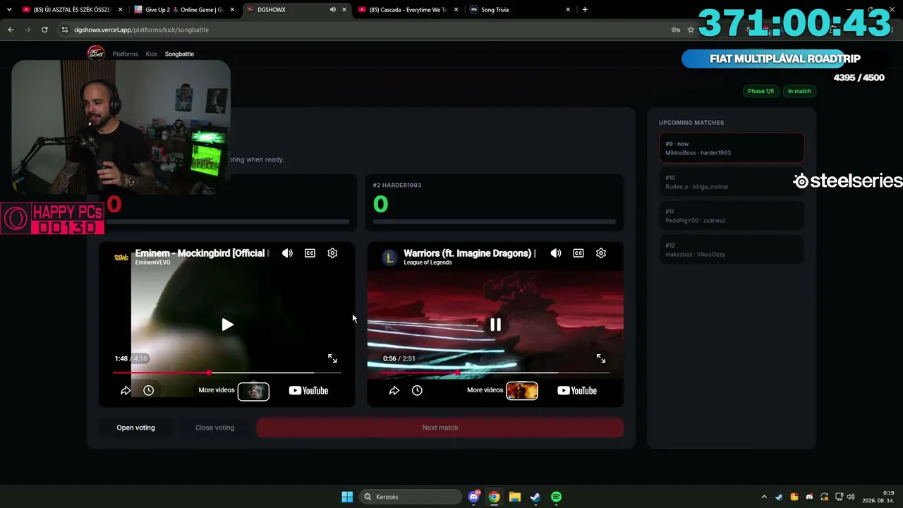This screenshot has width=903, height=508.
Task: Switch to the Song Trivia tab
Action: click(x=520, y=10)
